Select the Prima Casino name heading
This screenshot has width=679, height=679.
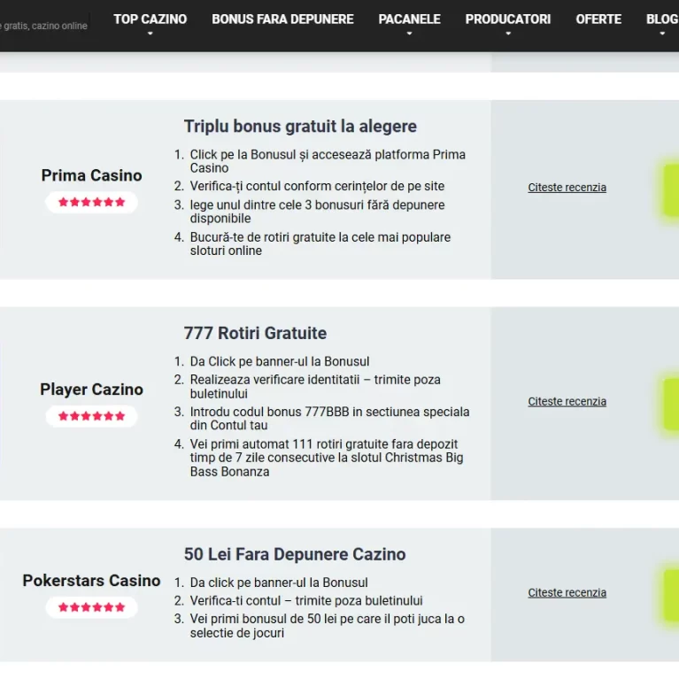click(91, 175)
